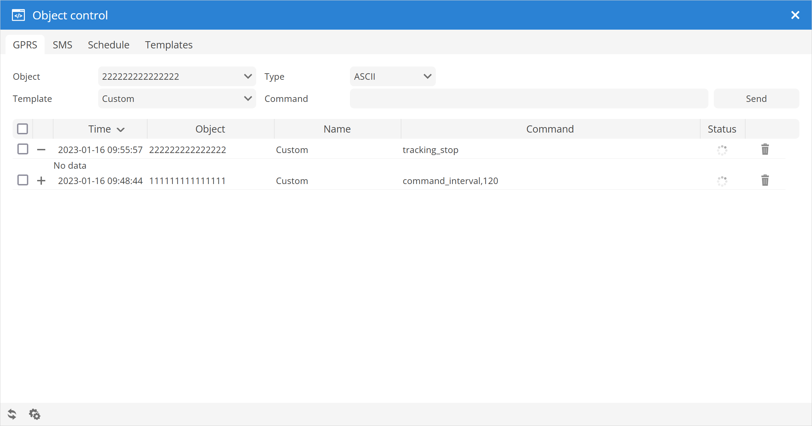Check the command_interval,120 row checkbox
812x426 pixels.
tap(23, 180)
